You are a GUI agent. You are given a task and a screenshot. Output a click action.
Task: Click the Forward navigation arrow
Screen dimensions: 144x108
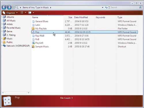(x=9, y=7)
